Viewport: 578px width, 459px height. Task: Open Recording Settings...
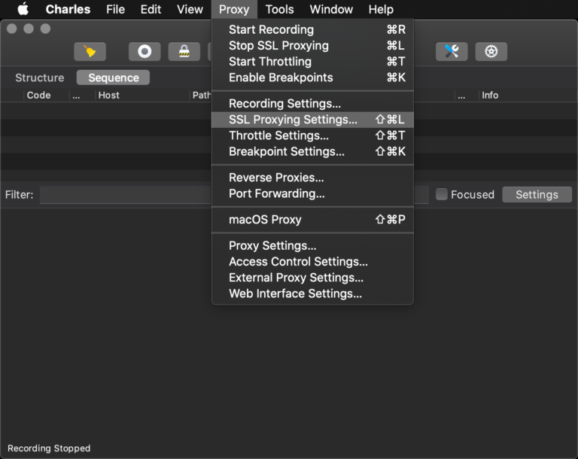point(312,104)
